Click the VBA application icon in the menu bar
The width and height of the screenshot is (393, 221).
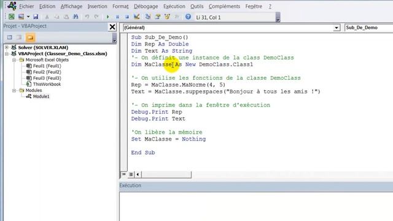(12, 6)
